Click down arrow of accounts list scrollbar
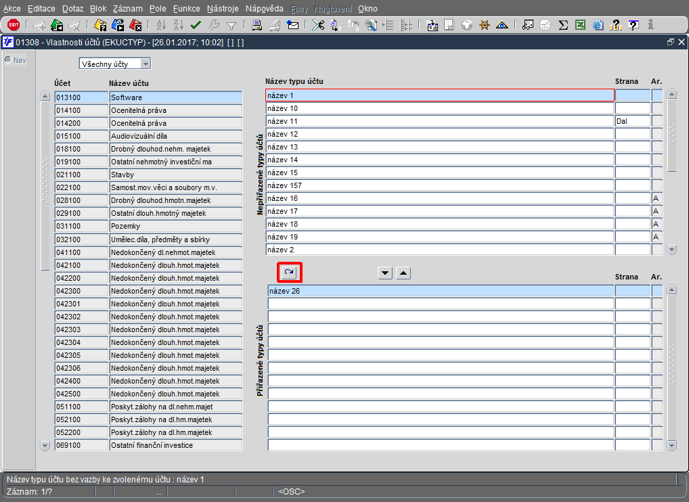This screenshot has height=502, width=689. pos(45,445)
